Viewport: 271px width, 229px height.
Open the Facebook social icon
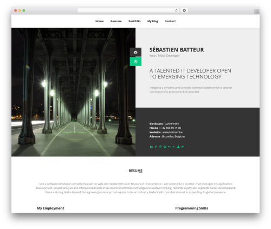click(156, 147)
